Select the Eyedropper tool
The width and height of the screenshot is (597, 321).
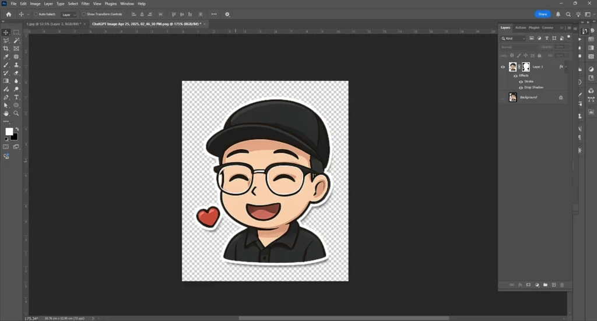tap(6, 57)
